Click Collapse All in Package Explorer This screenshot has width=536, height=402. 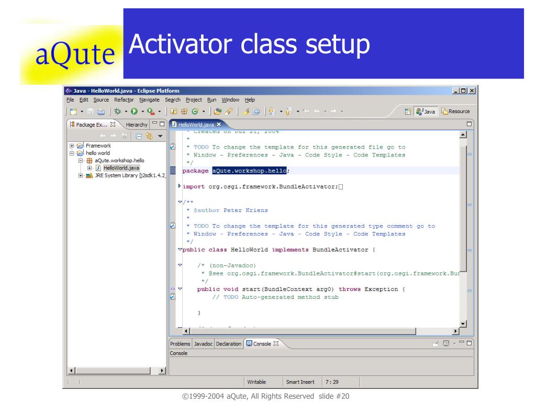[139, 136]
